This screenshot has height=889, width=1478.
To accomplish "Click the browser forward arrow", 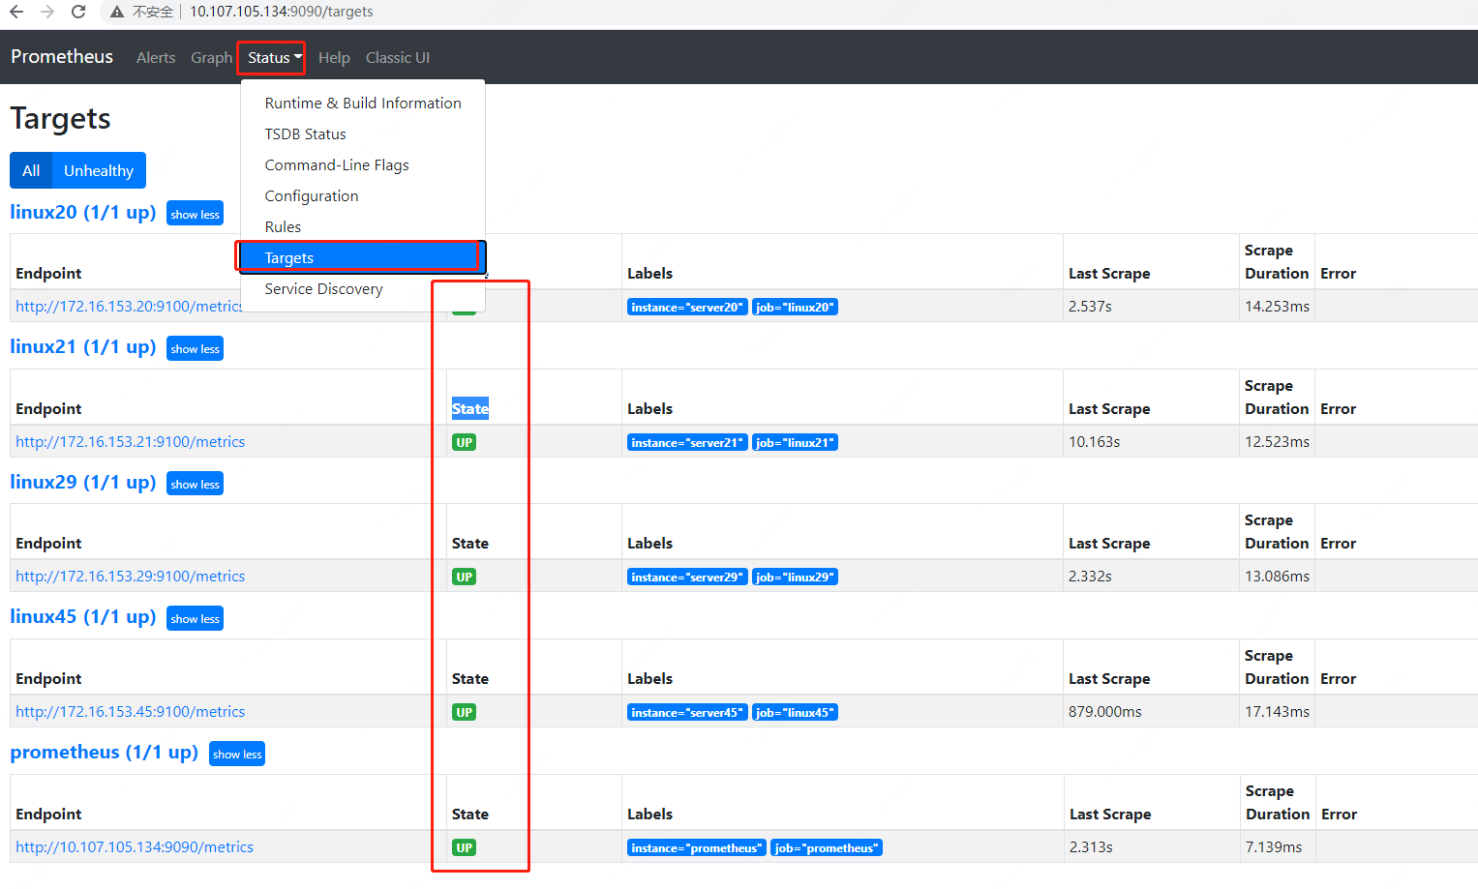I will pyautogui.click(x=47, y=12).
